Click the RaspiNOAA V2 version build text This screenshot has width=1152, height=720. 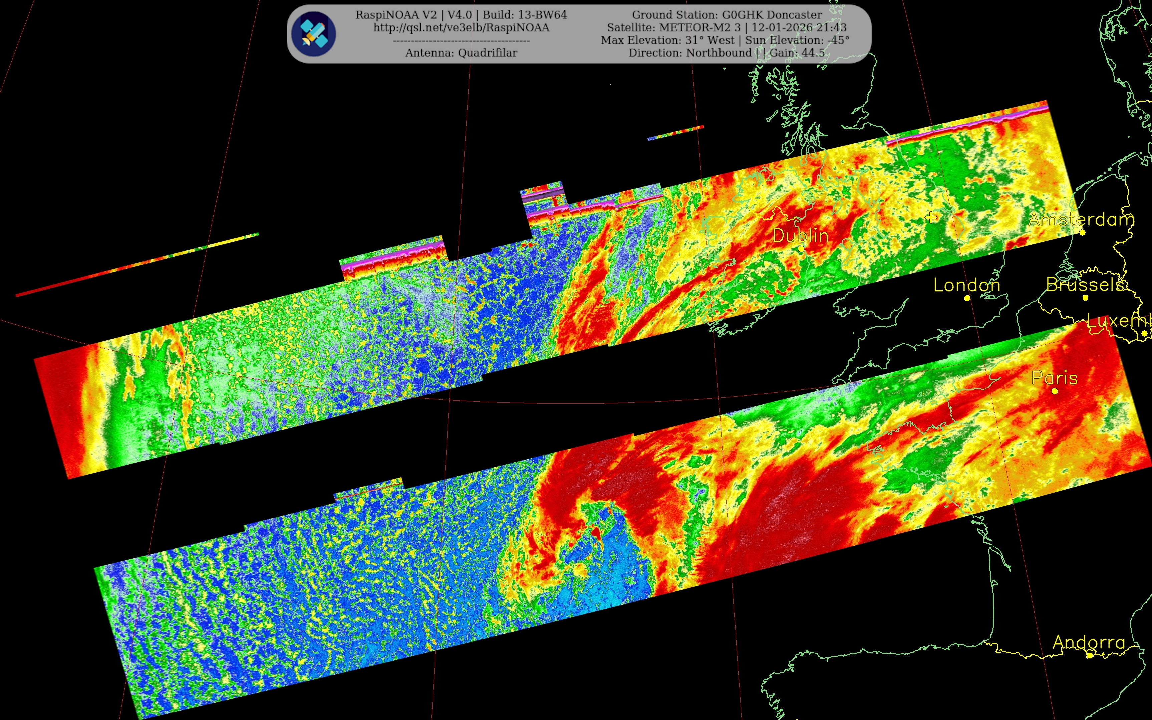[x=461, y=15]
